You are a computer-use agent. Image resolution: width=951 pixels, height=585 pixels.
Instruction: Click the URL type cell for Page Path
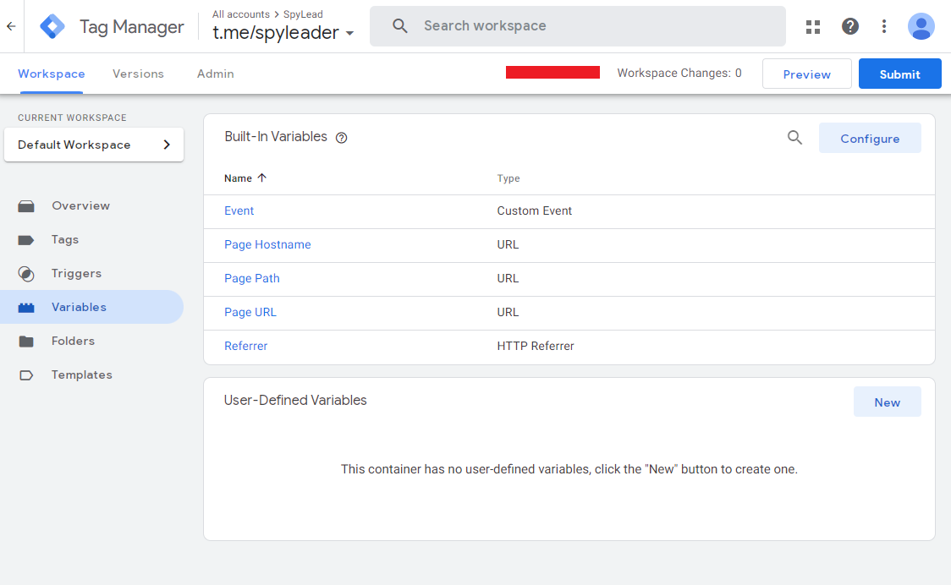coord(508,279)
